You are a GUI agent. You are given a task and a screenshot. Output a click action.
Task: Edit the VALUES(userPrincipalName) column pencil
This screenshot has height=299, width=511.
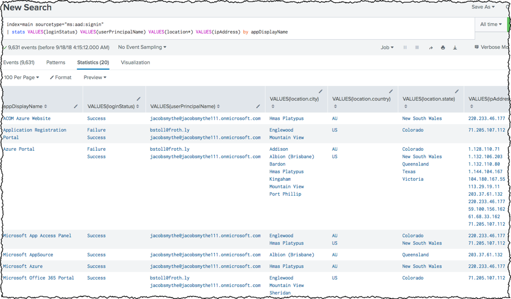coord(258,106)
